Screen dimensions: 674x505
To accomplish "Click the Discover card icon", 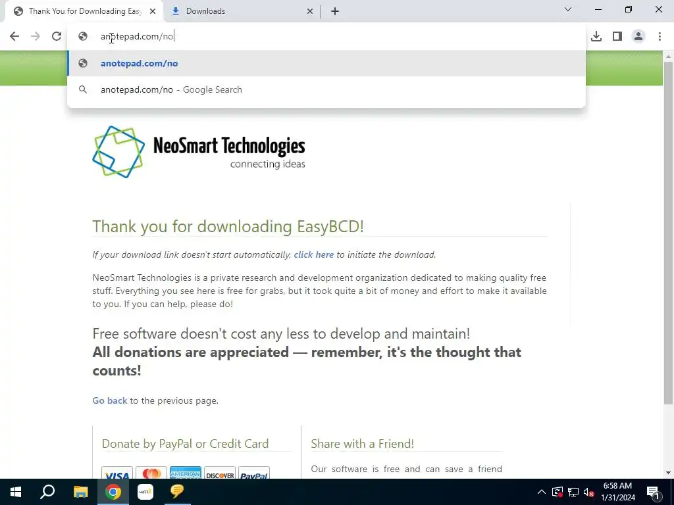I will (x=220, y=473).
